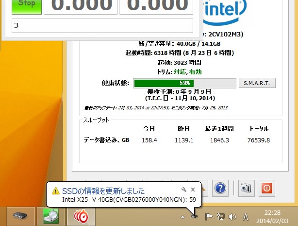Image resolution: width=298 pixels, height=226 pixels.
Task: Click the 最近1週間 column header
Action: [x=219, y=129]
